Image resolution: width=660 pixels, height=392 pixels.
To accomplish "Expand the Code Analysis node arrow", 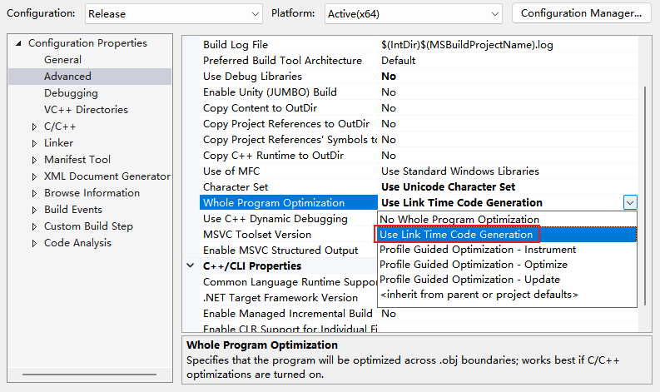I will [34, 243].
